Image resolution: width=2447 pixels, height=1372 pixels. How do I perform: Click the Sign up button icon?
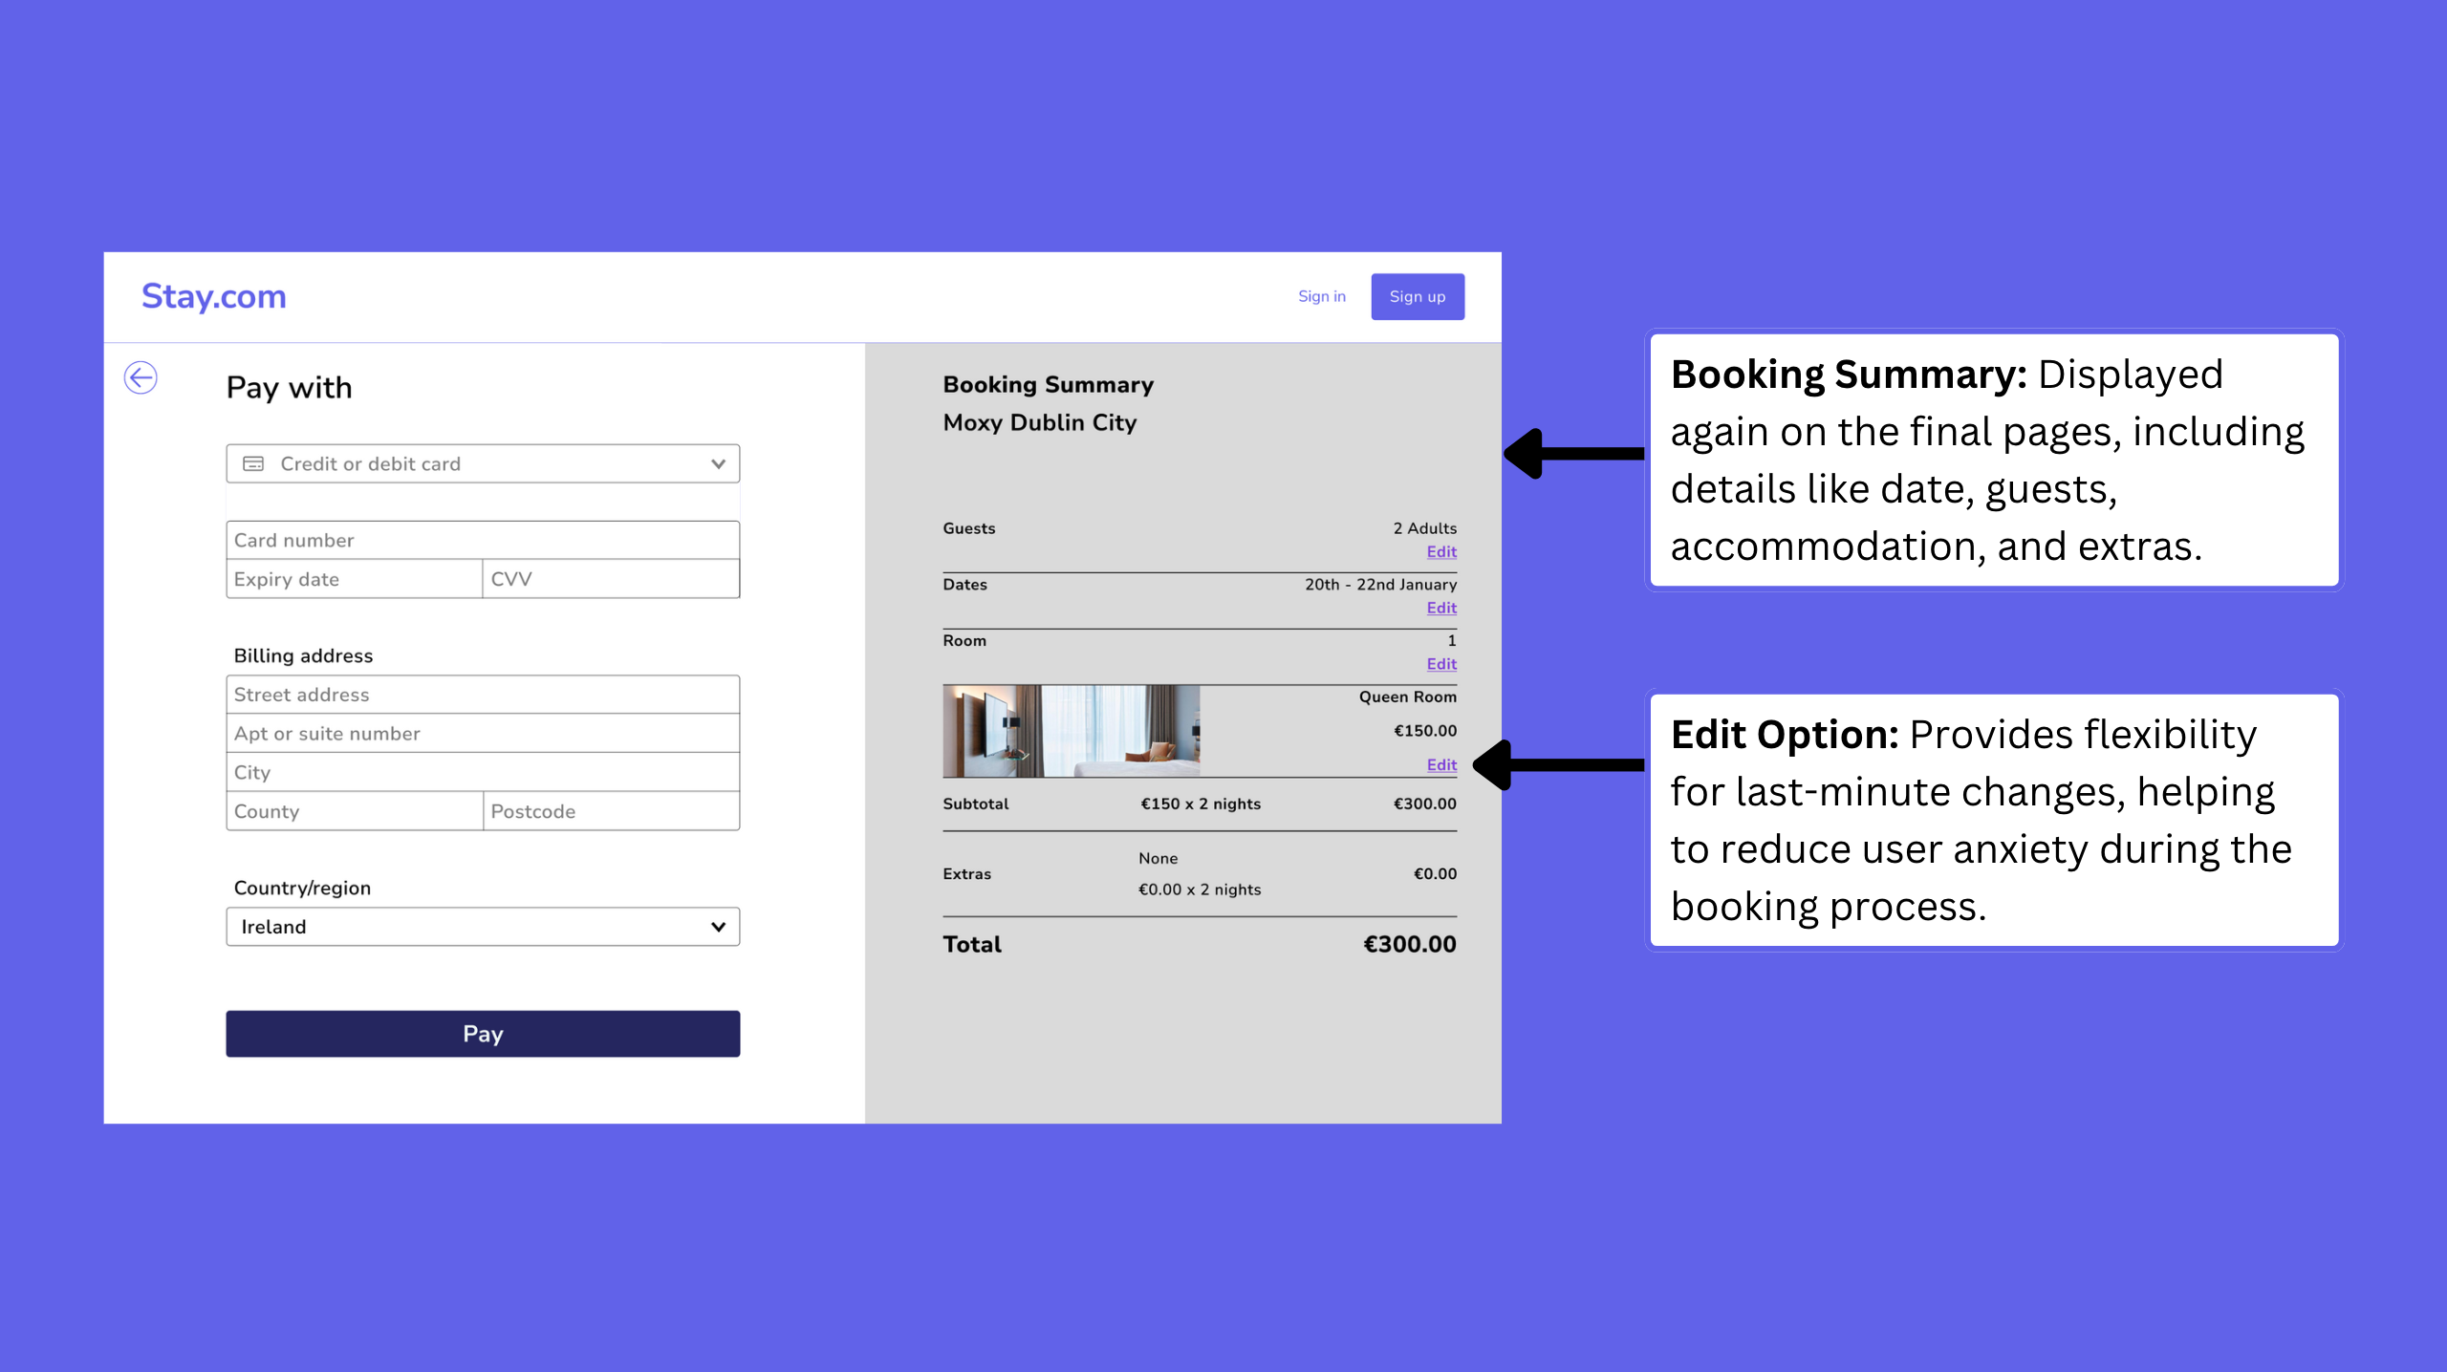tap(1415, 295)
